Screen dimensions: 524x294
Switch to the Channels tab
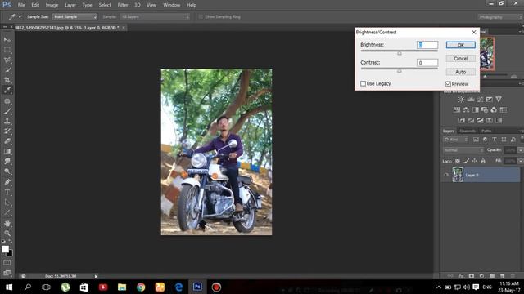tap(468, 131)
